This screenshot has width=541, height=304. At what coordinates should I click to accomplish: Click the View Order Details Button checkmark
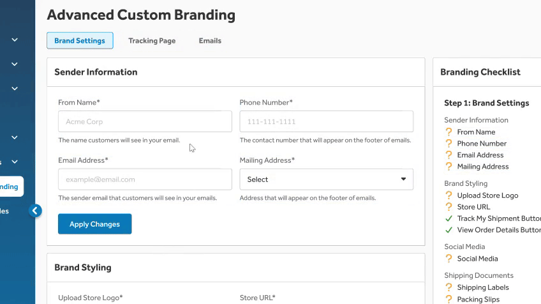449,230
